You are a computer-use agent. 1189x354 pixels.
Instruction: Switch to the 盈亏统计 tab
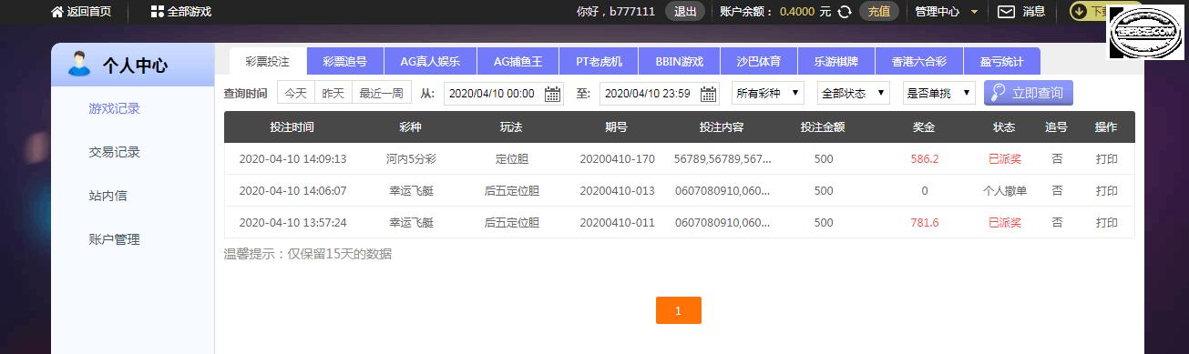click(1000, 61)
